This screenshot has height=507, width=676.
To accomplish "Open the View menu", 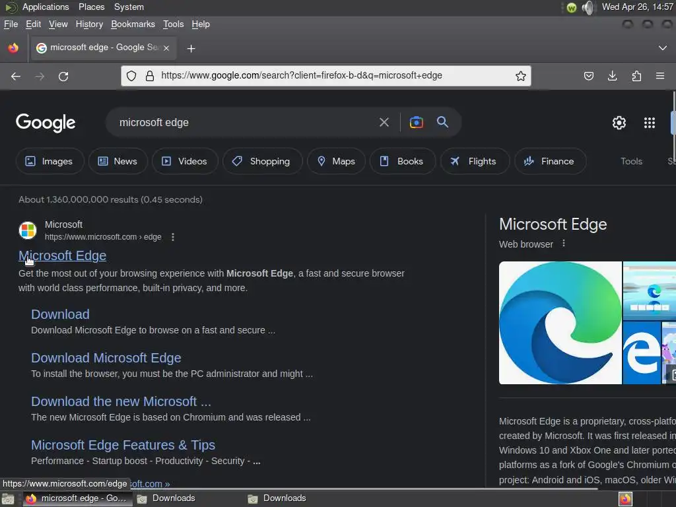I will [58, 24].
